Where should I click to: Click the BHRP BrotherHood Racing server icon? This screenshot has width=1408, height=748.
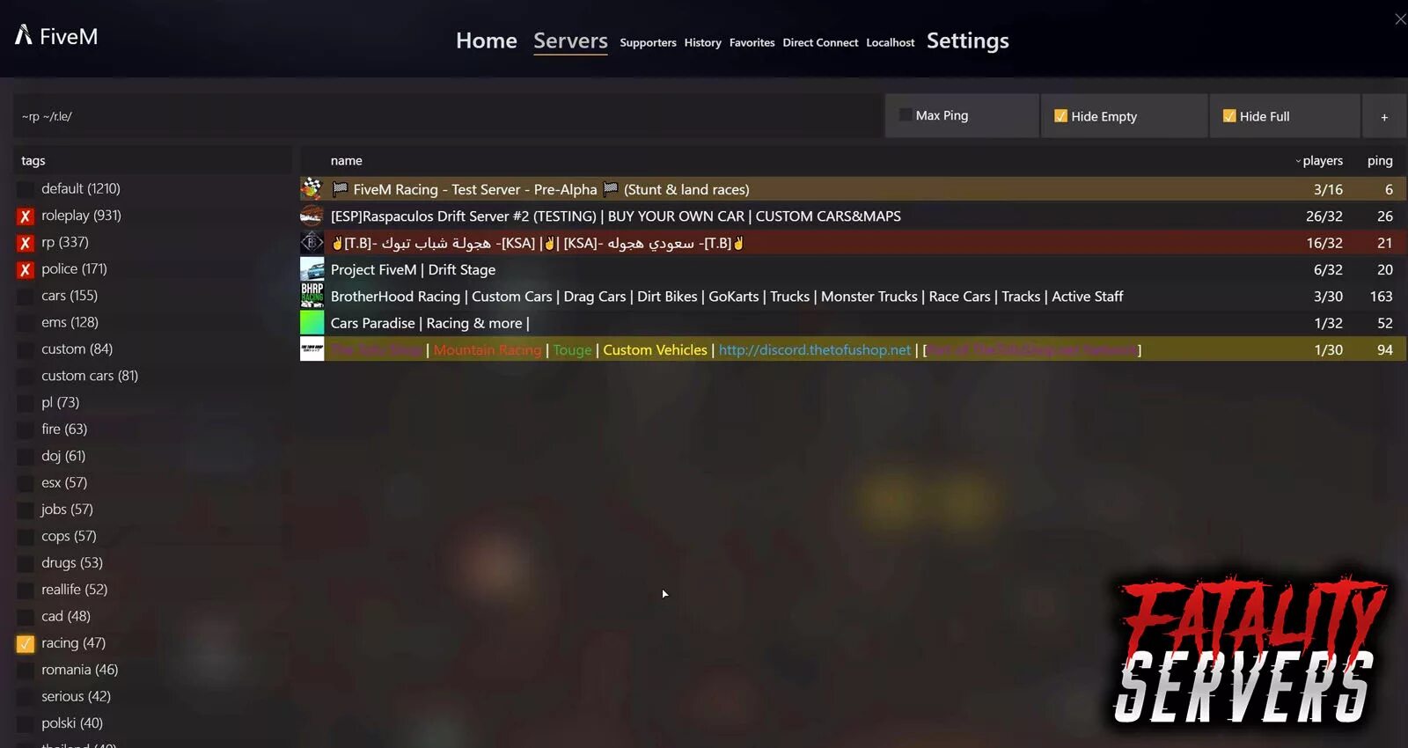(312, 296)
